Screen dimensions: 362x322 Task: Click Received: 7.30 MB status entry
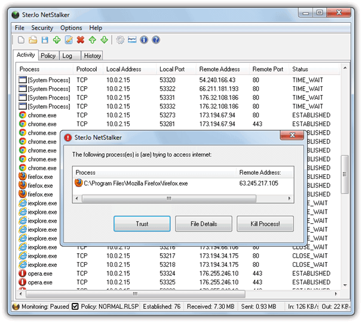(210, 306)
